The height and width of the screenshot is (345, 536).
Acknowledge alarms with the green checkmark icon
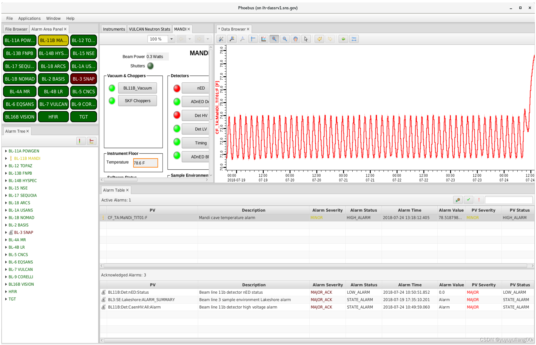point(468,200)
